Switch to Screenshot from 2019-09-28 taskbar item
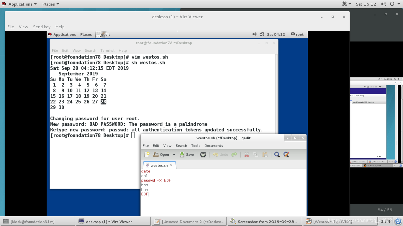Screen dimensions: 403x226 tap(265, 222)
